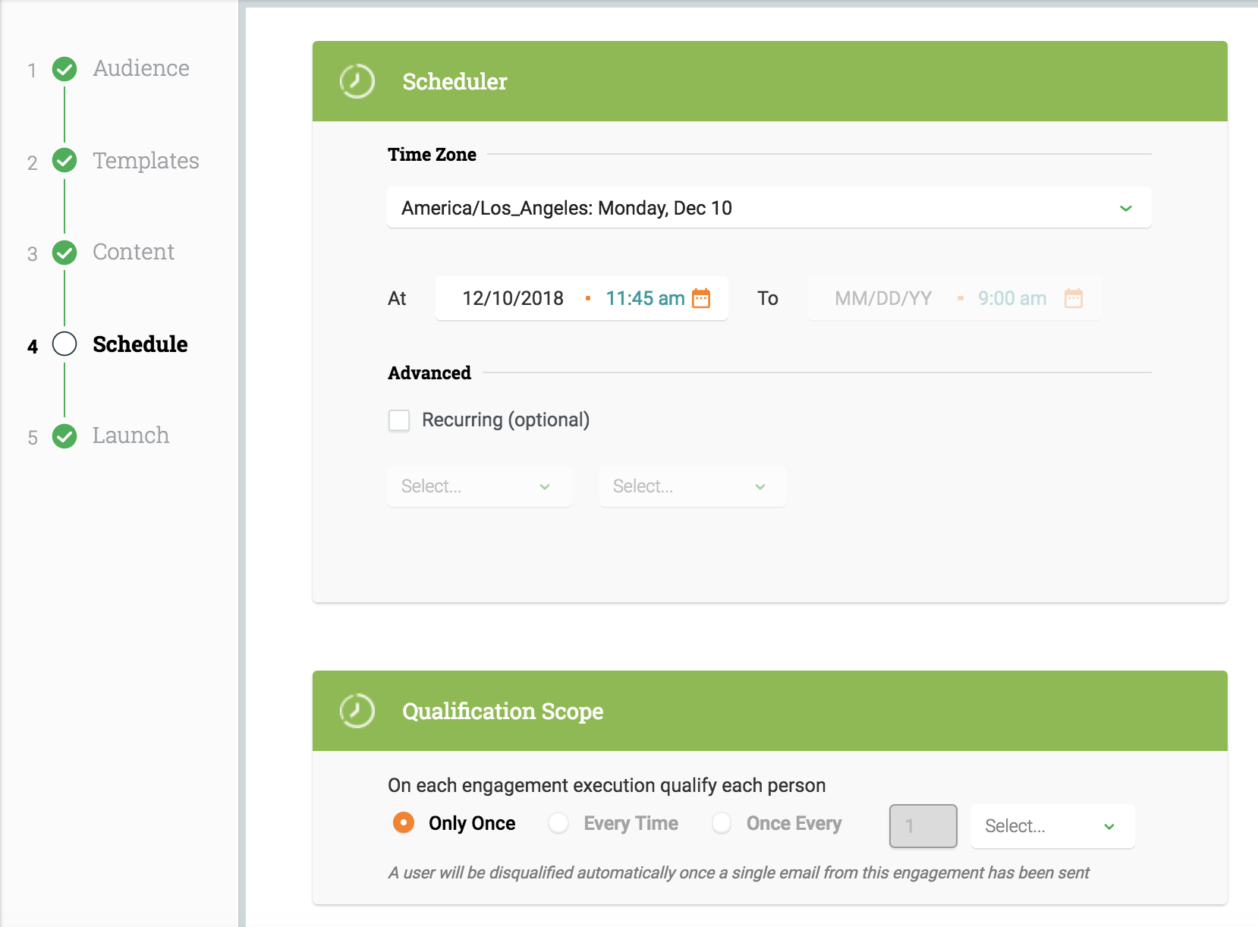Click the Launch step green checkmark icon
Screen dimensions: 1258x927
coord(64,436)
